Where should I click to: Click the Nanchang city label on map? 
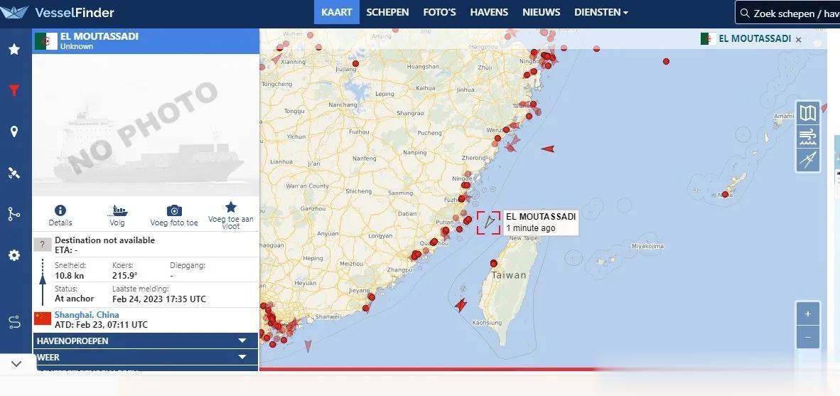point(343,105)
